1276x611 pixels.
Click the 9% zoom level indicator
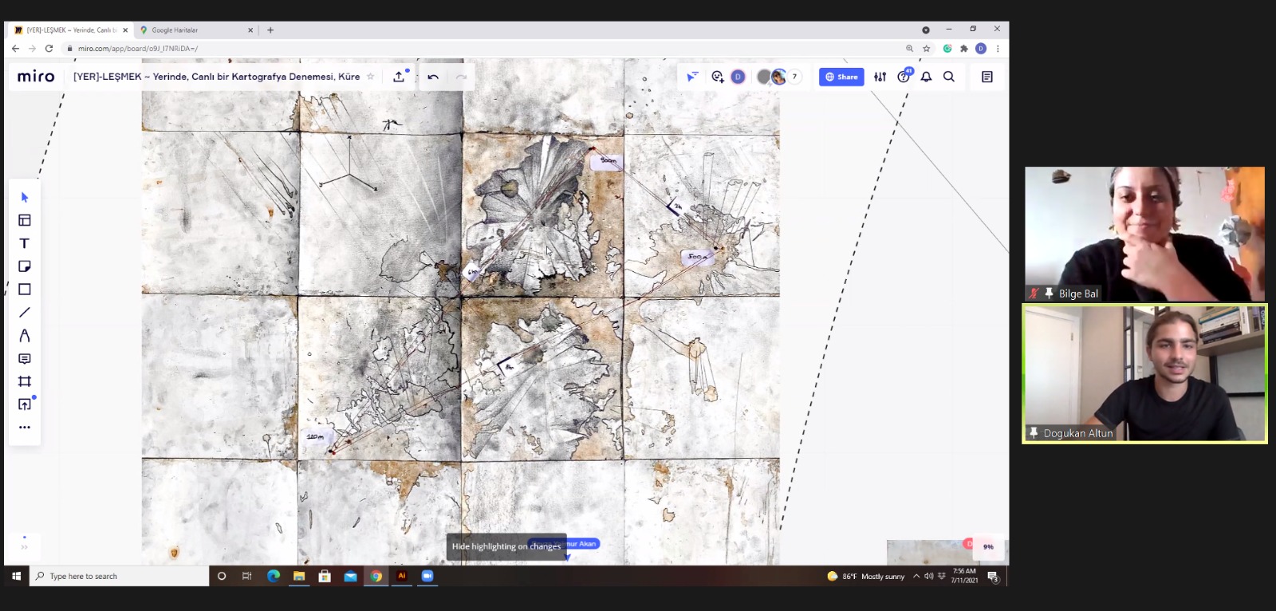(988, 546)
